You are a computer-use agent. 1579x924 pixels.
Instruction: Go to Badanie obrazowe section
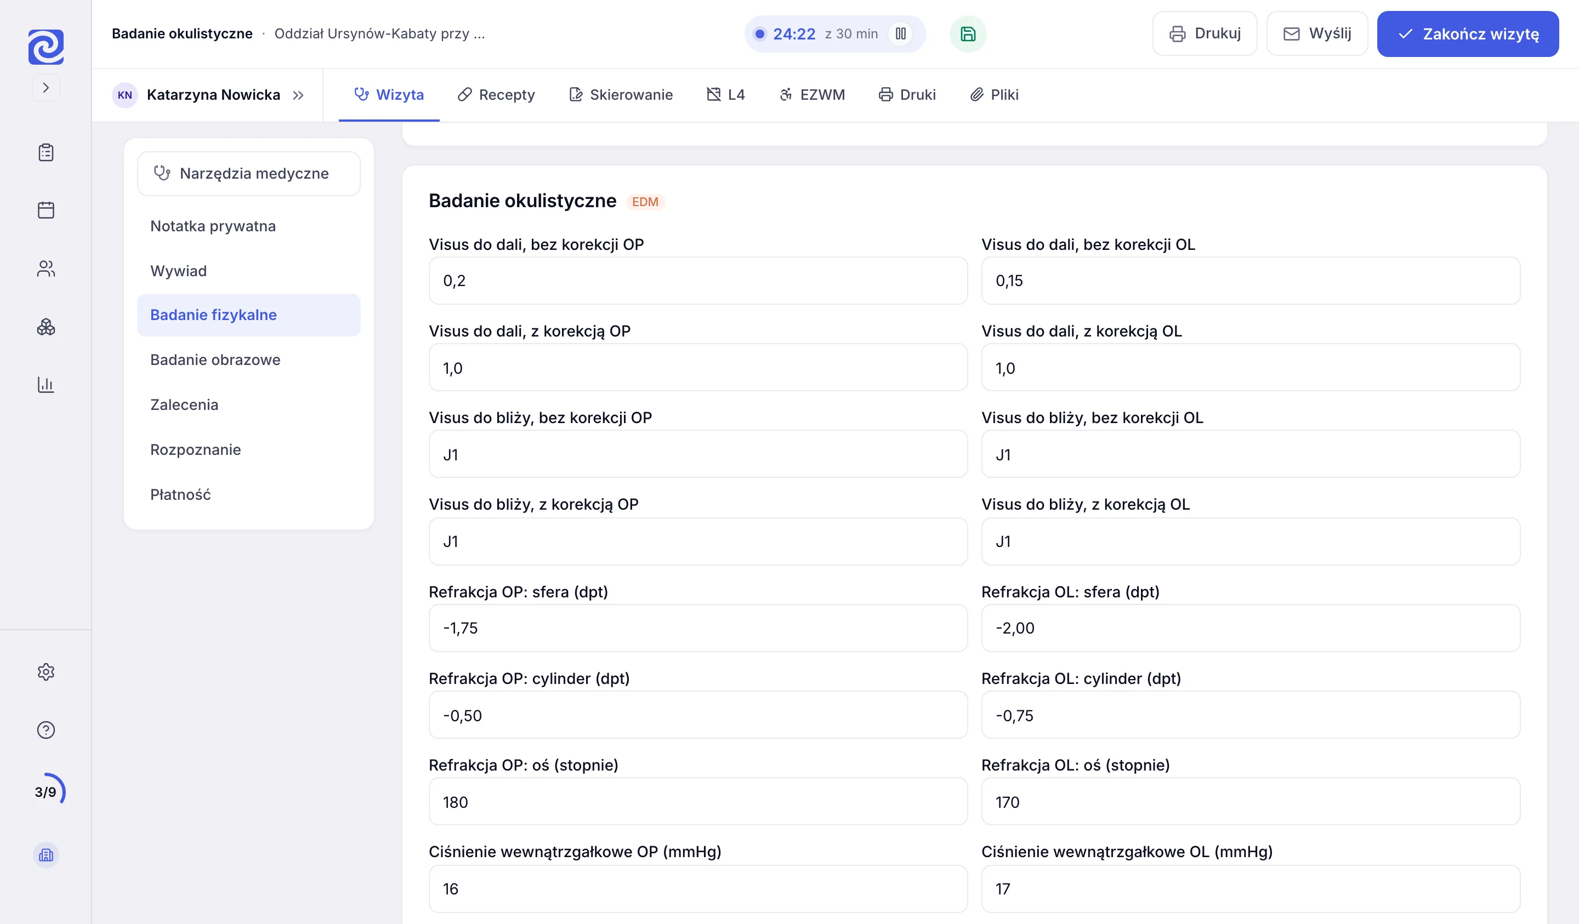[x=249, y=360]
